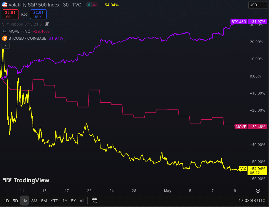Select the 5D time range

[15, 201]
